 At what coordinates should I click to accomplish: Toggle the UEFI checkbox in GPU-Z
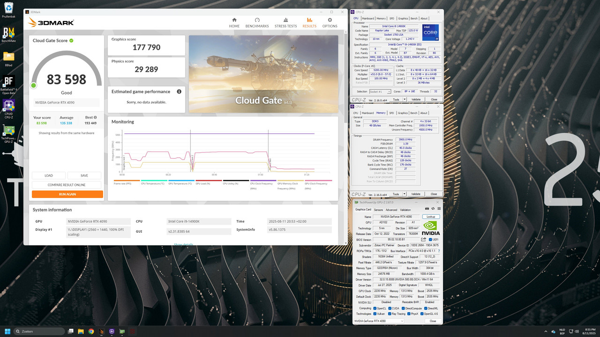pos(429,239)
